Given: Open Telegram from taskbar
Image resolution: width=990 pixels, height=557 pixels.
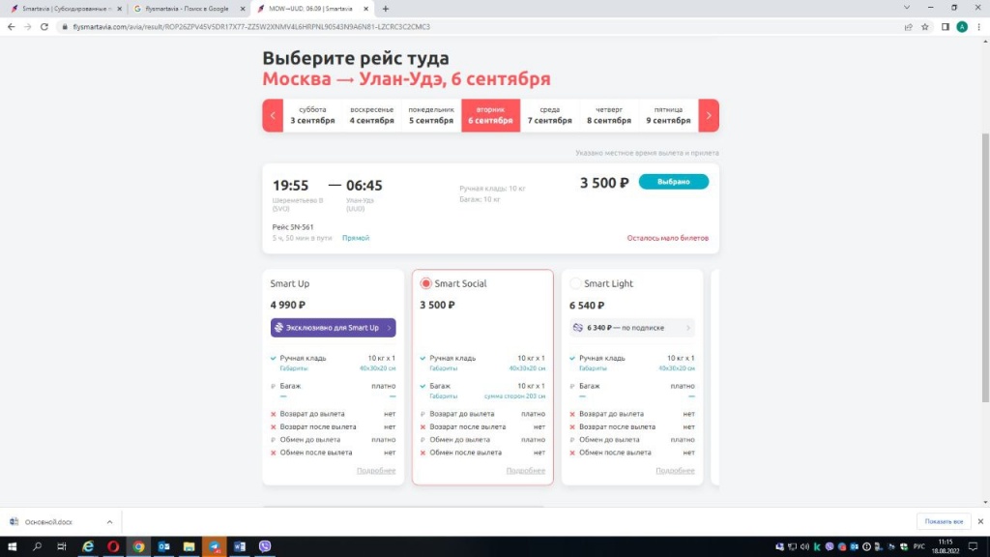Looking at the screenshot, I should coord(215,546).
